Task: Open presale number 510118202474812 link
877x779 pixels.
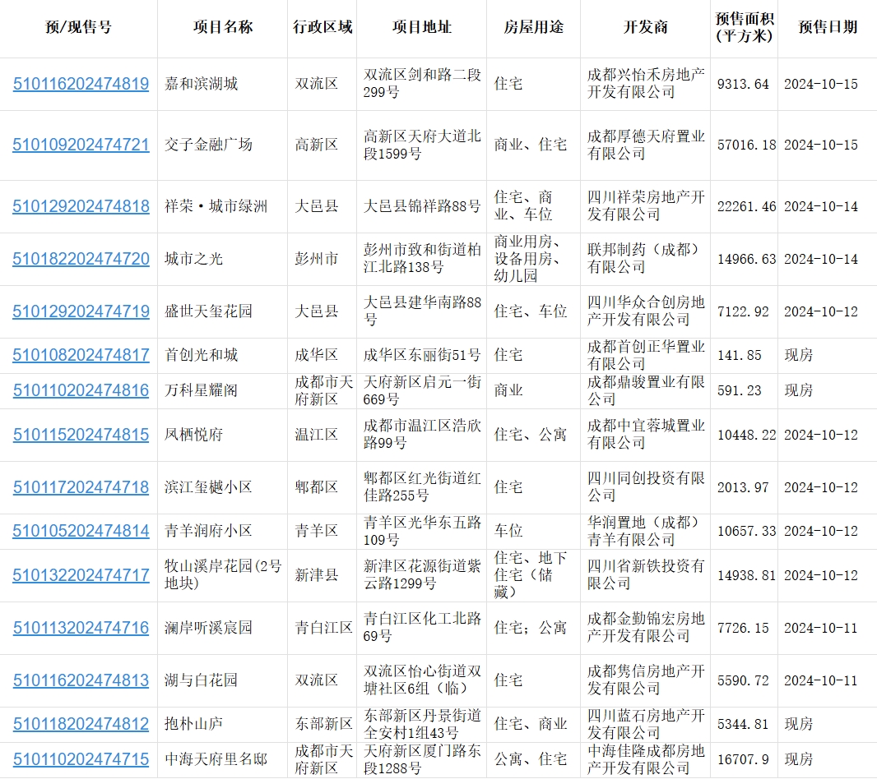Action: coord(81,724)
